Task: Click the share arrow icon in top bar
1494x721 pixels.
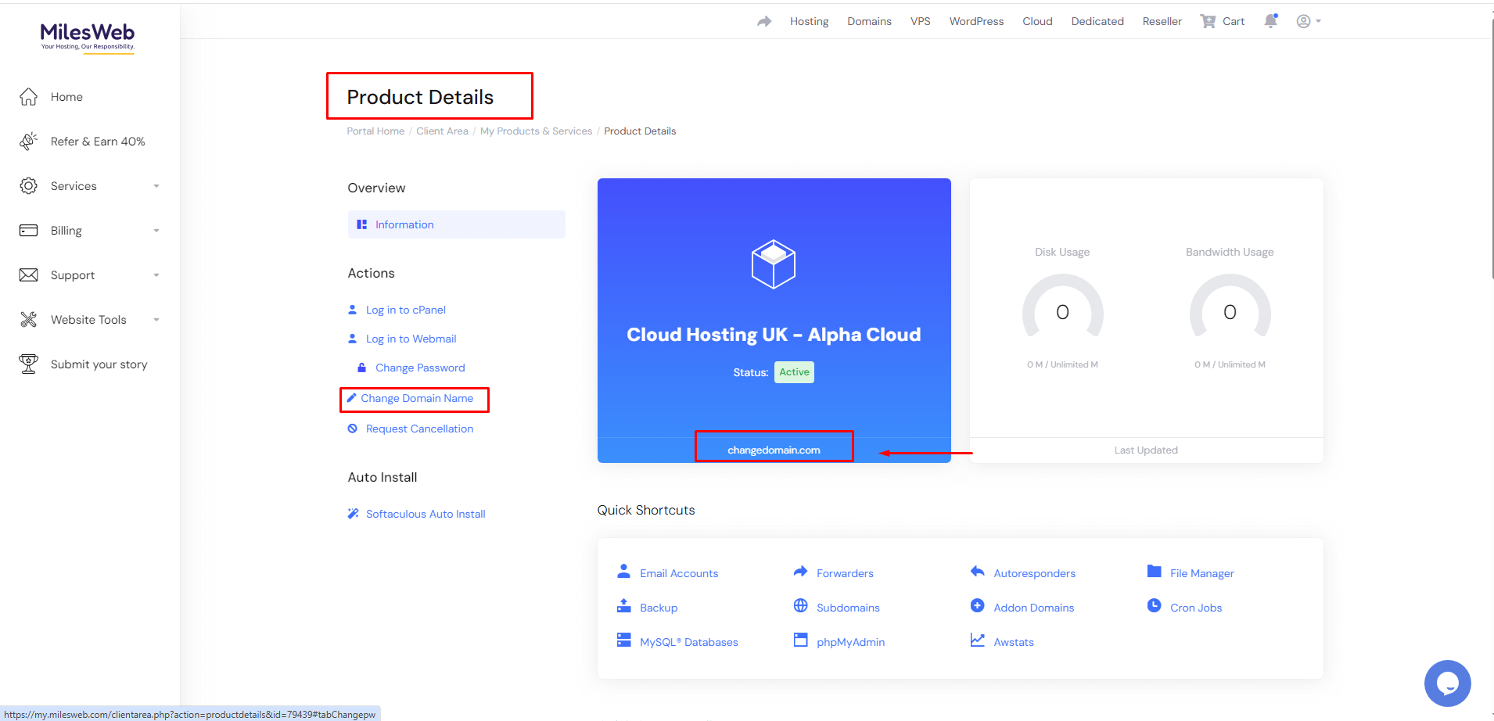Action: [764, 21]
